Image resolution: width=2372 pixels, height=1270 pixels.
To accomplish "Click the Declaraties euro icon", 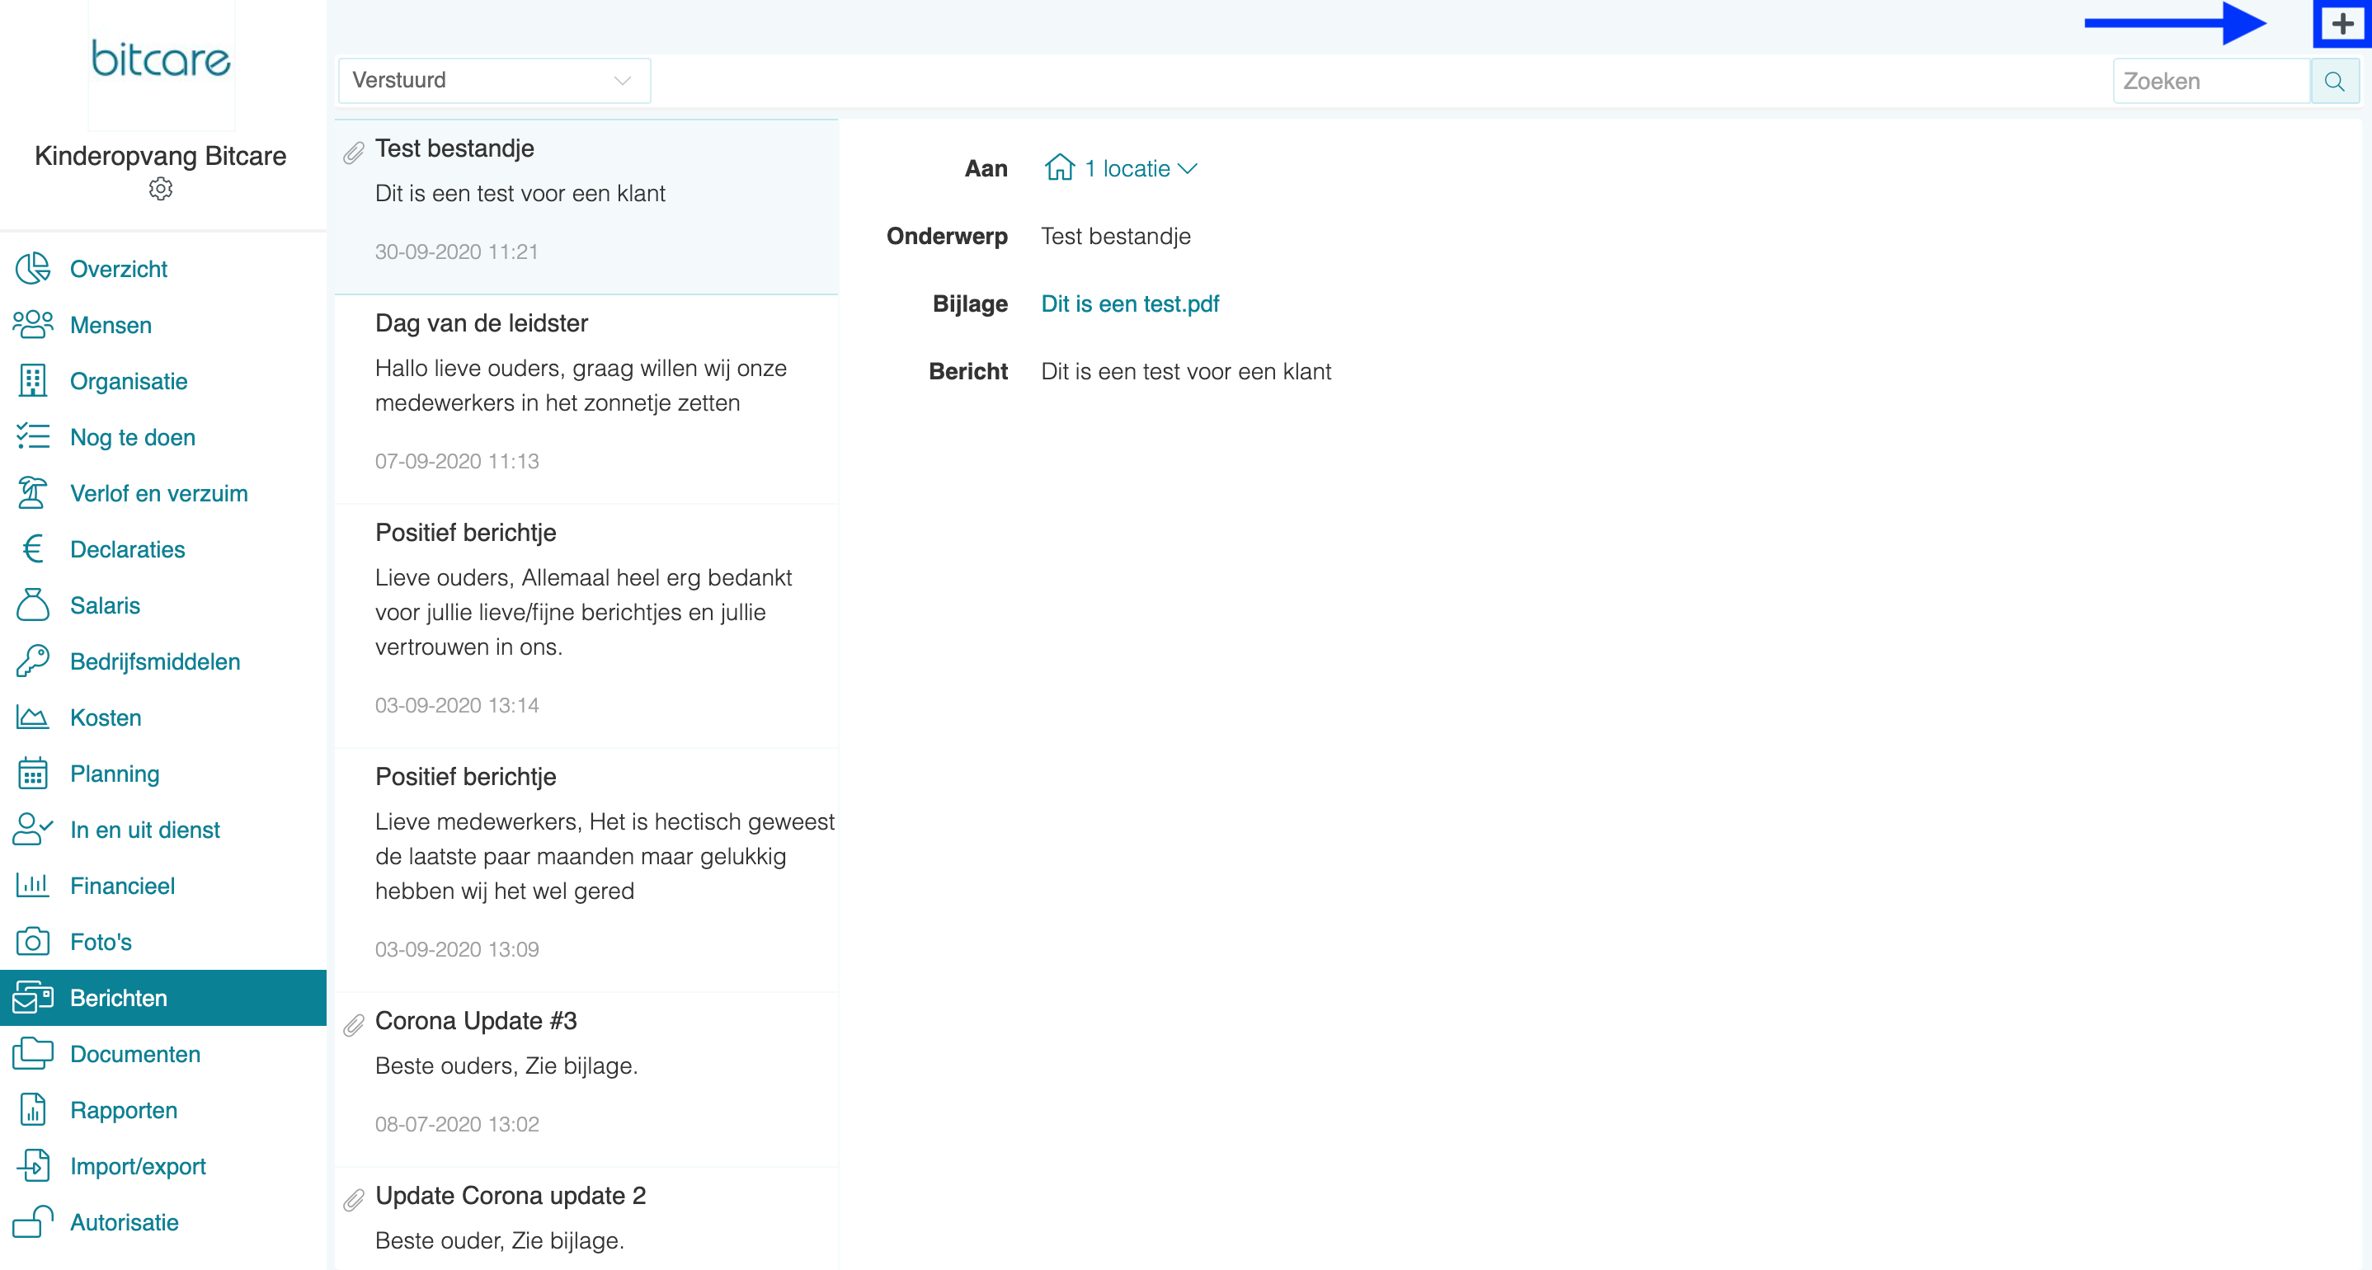I will click(32, 549).
